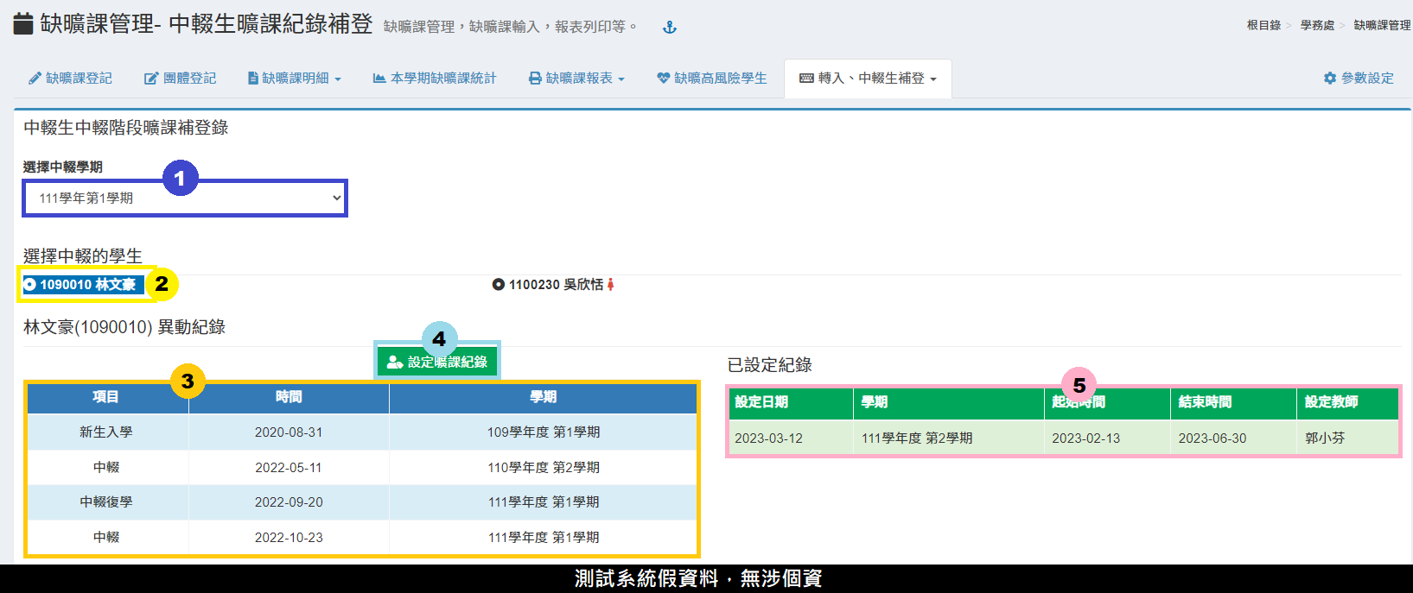The height and width of the screenshot is (593, 1413).
Task: Click the heartbeat icon on 缺曠高風險學生
Action: 663,79
